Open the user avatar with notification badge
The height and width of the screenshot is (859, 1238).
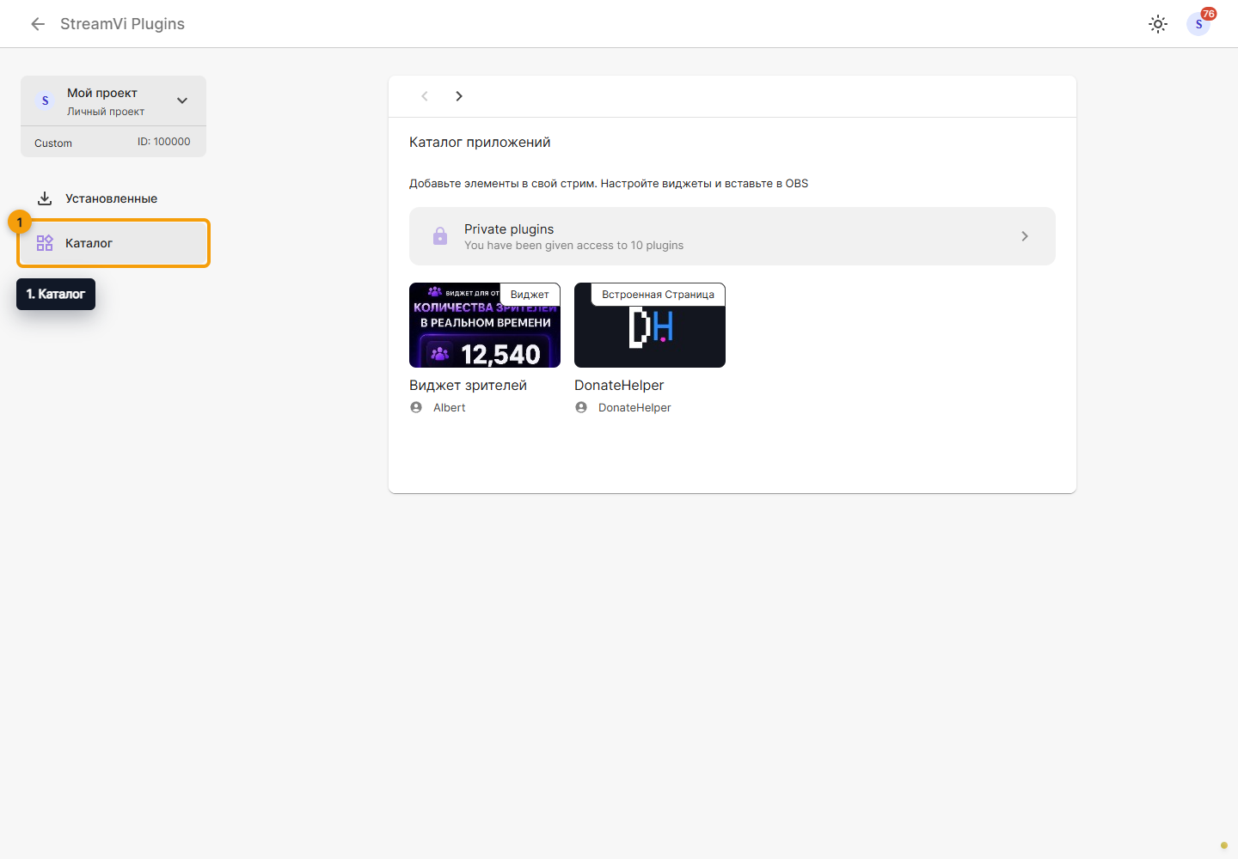1198,24
